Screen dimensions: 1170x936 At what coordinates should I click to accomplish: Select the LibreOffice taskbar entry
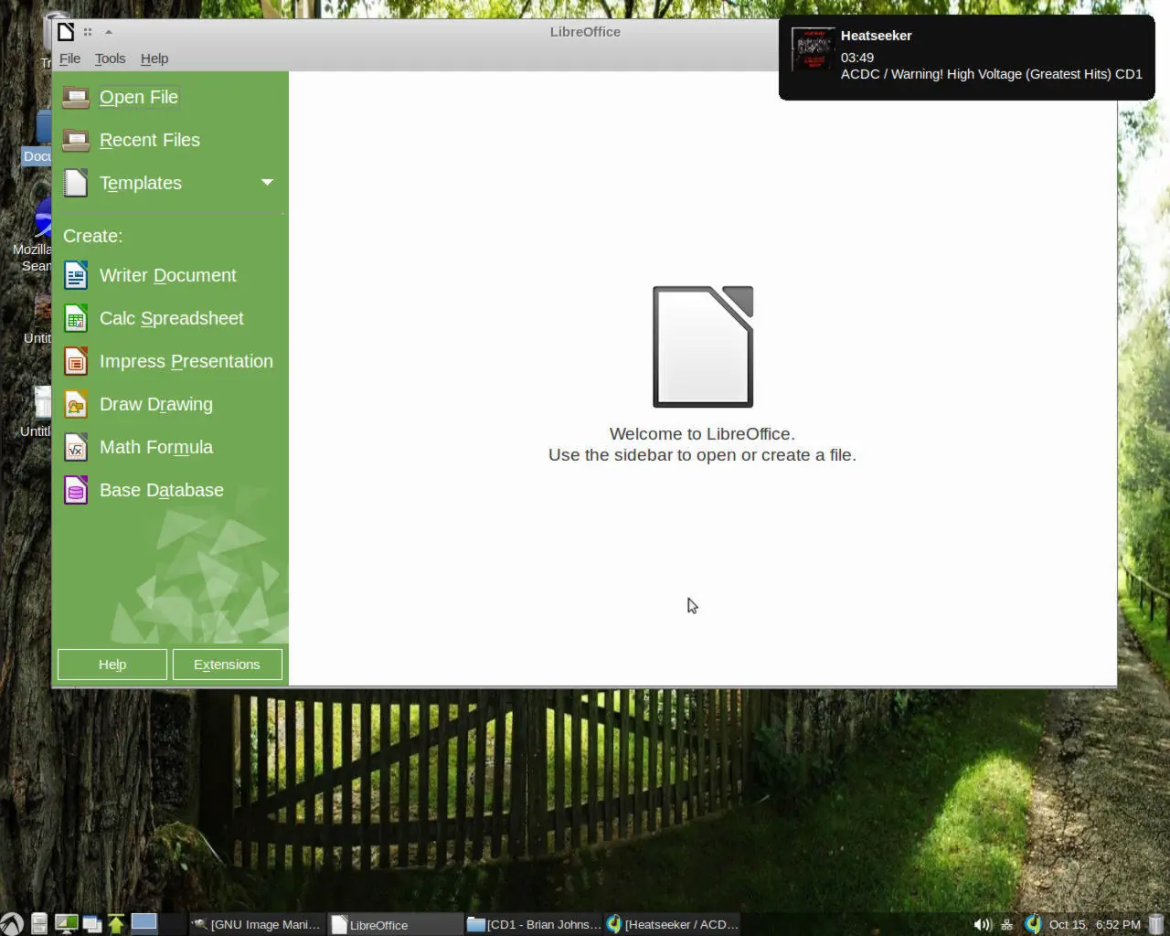[396, 924]
